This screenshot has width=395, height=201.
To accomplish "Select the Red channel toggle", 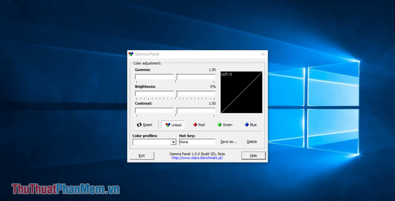I will [199, 125].
